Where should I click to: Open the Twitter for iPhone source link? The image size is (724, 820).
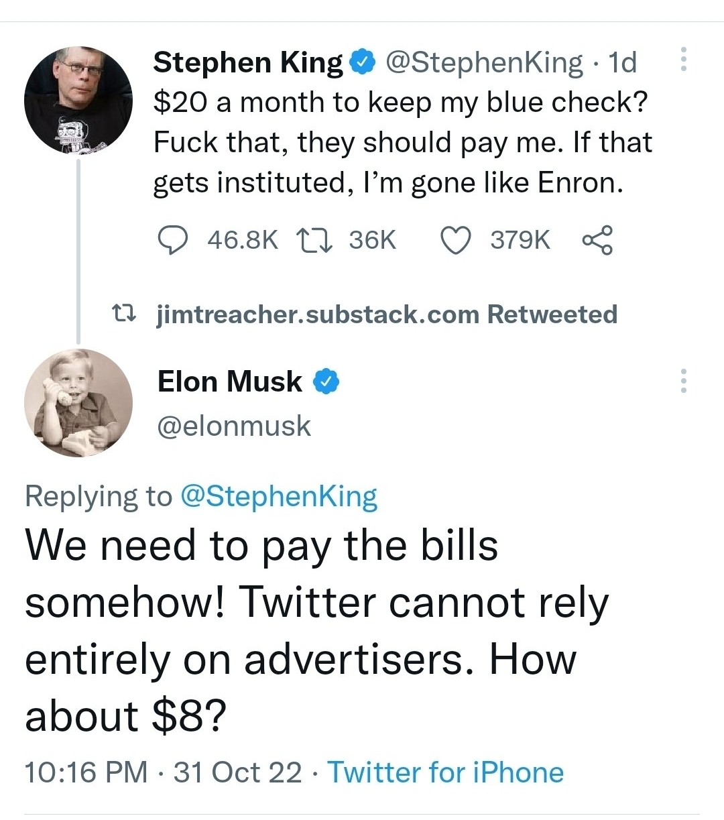point(445,772)
